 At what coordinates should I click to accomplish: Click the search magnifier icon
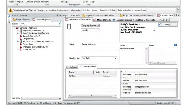coord(60,24)
